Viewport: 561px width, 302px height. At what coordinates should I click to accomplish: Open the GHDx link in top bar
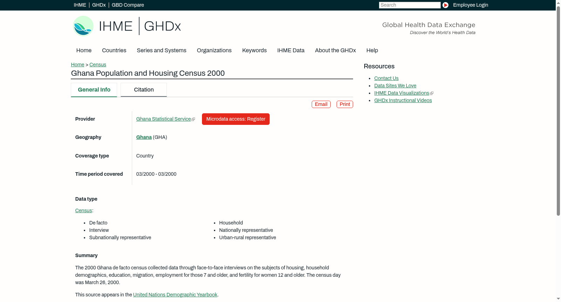click(x=99, y=5)
